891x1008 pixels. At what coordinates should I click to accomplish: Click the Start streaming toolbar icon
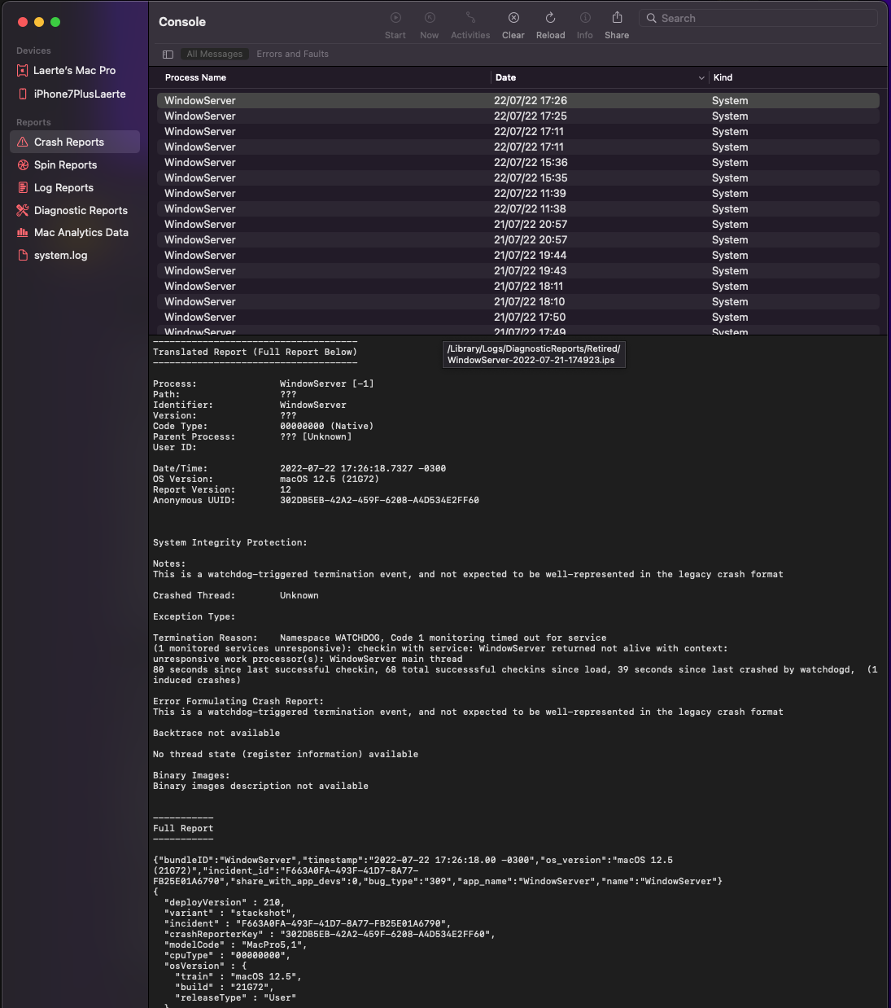point(395,18)
